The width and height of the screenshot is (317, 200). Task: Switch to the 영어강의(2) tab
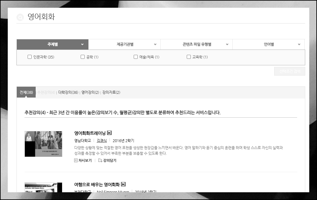click(90, 93)
